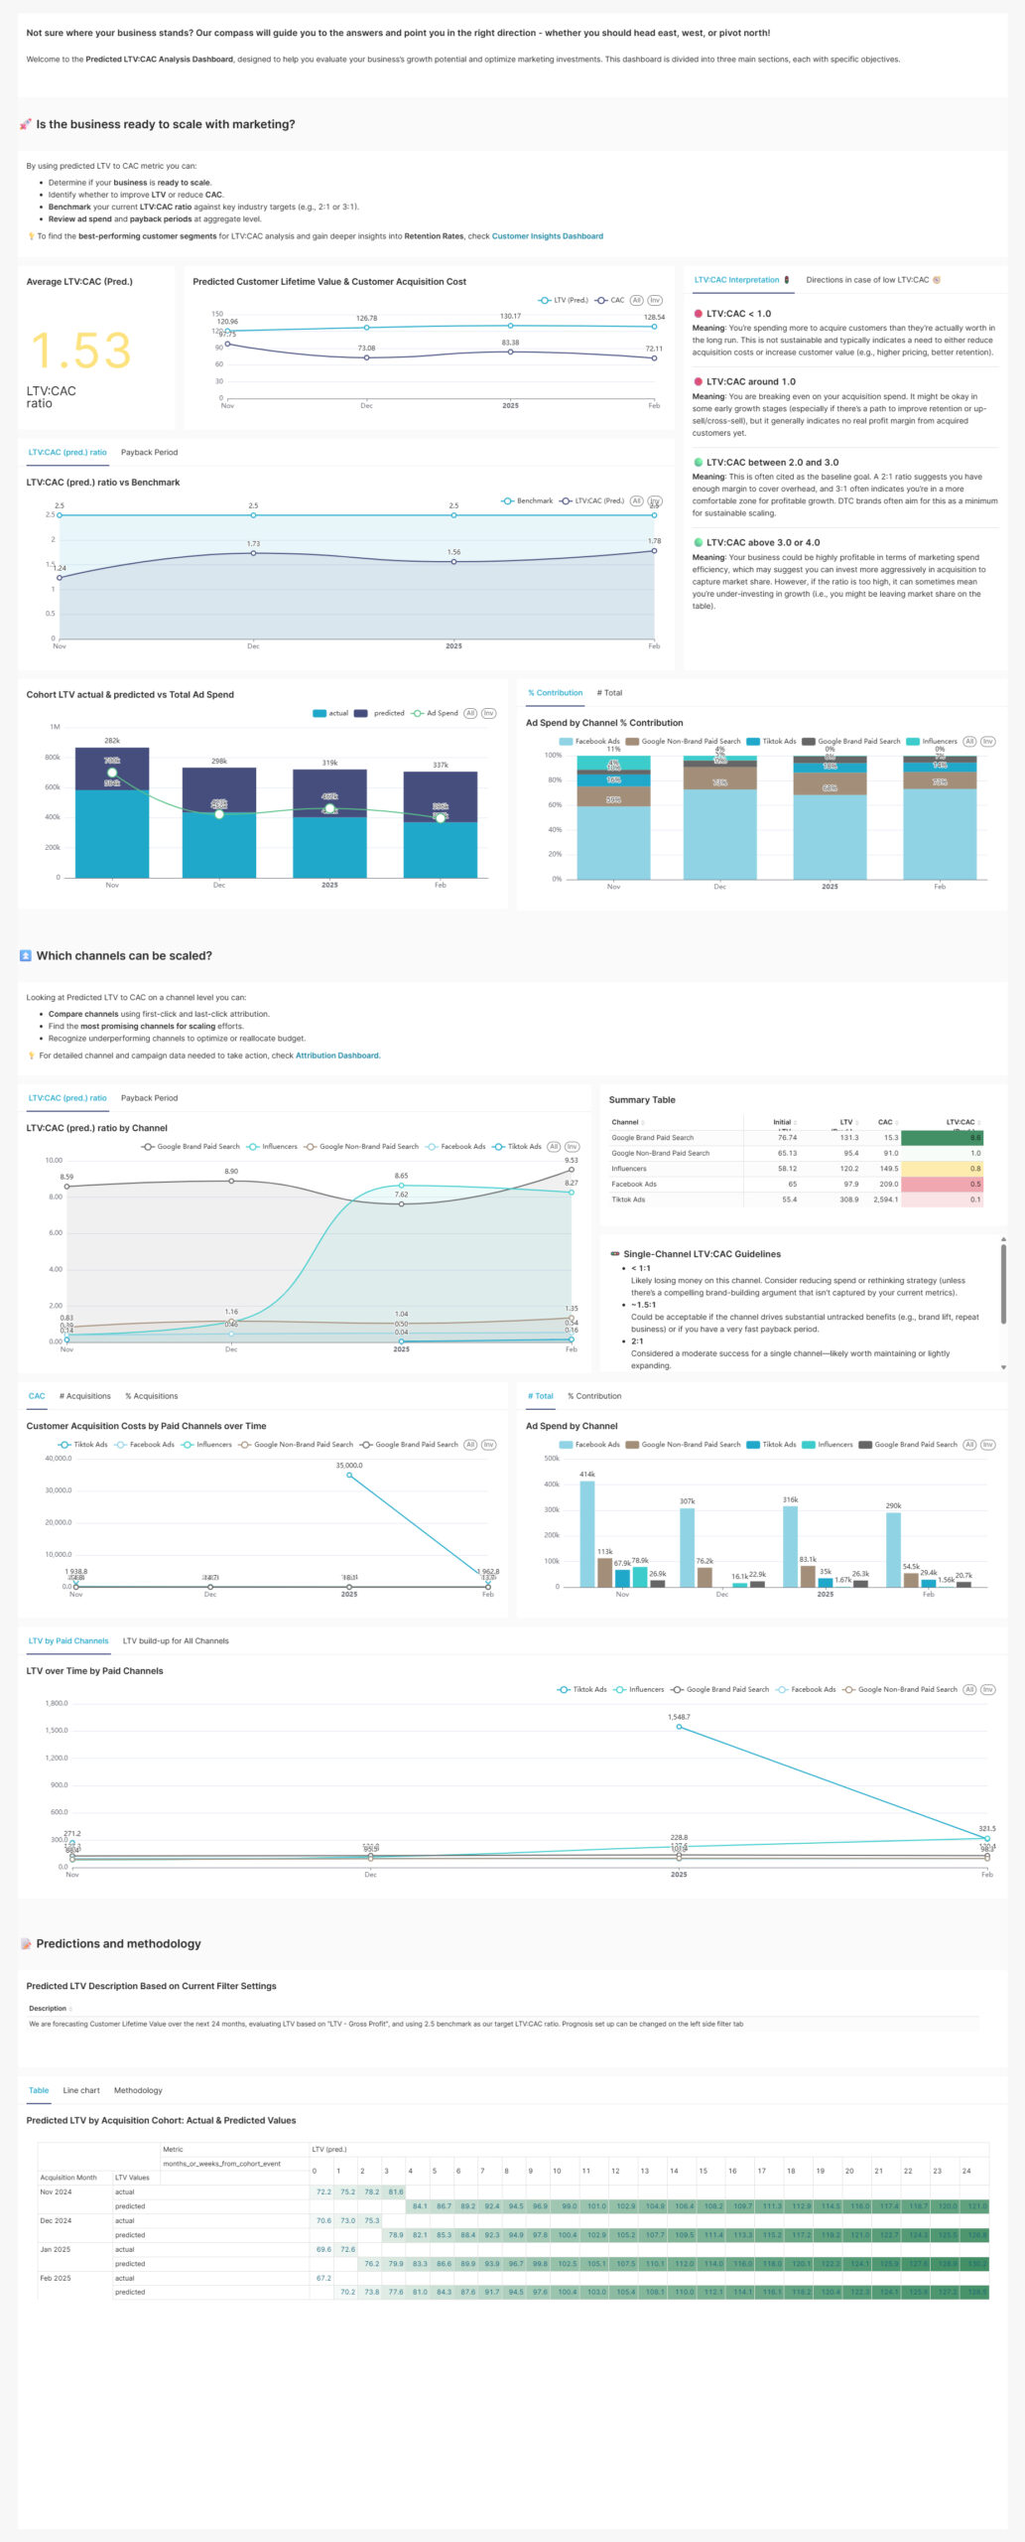Click the 2,594.1 CAC value in Summary Table

tap(885, 1200)
